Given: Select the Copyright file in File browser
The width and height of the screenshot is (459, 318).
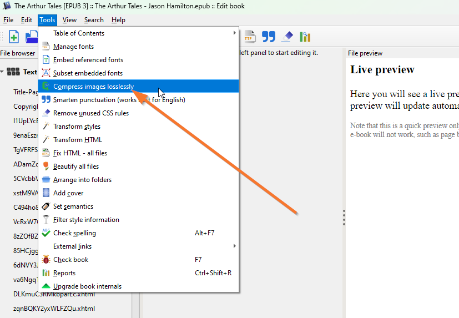Looking at the screenshot, I should click(x=26, y=107).
